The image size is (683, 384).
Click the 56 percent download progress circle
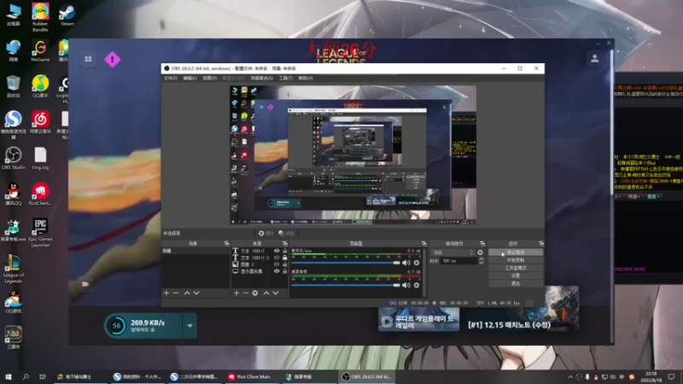click(117, 325)
